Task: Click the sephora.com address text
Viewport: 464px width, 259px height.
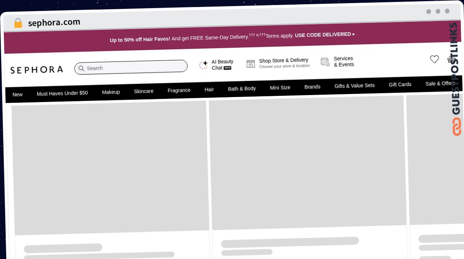Action: coord(54,22)
